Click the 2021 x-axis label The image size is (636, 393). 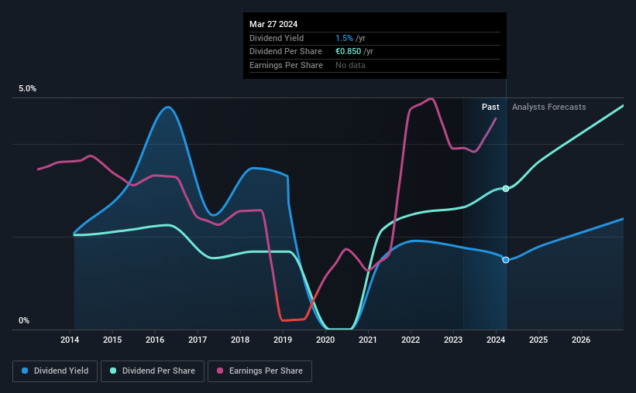tap(368, 340)
